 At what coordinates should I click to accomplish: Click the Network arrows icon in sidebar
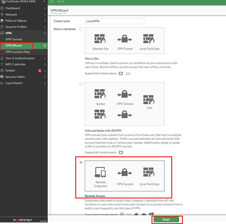(2, 14)
